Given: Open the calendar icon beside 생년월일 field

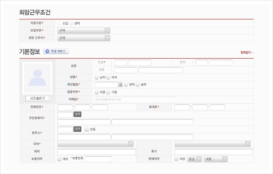Looking at the screenshot, I should (x=120, y=85).
